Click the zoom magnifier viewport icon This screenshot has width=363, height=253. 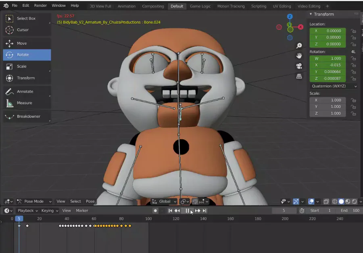299,46
